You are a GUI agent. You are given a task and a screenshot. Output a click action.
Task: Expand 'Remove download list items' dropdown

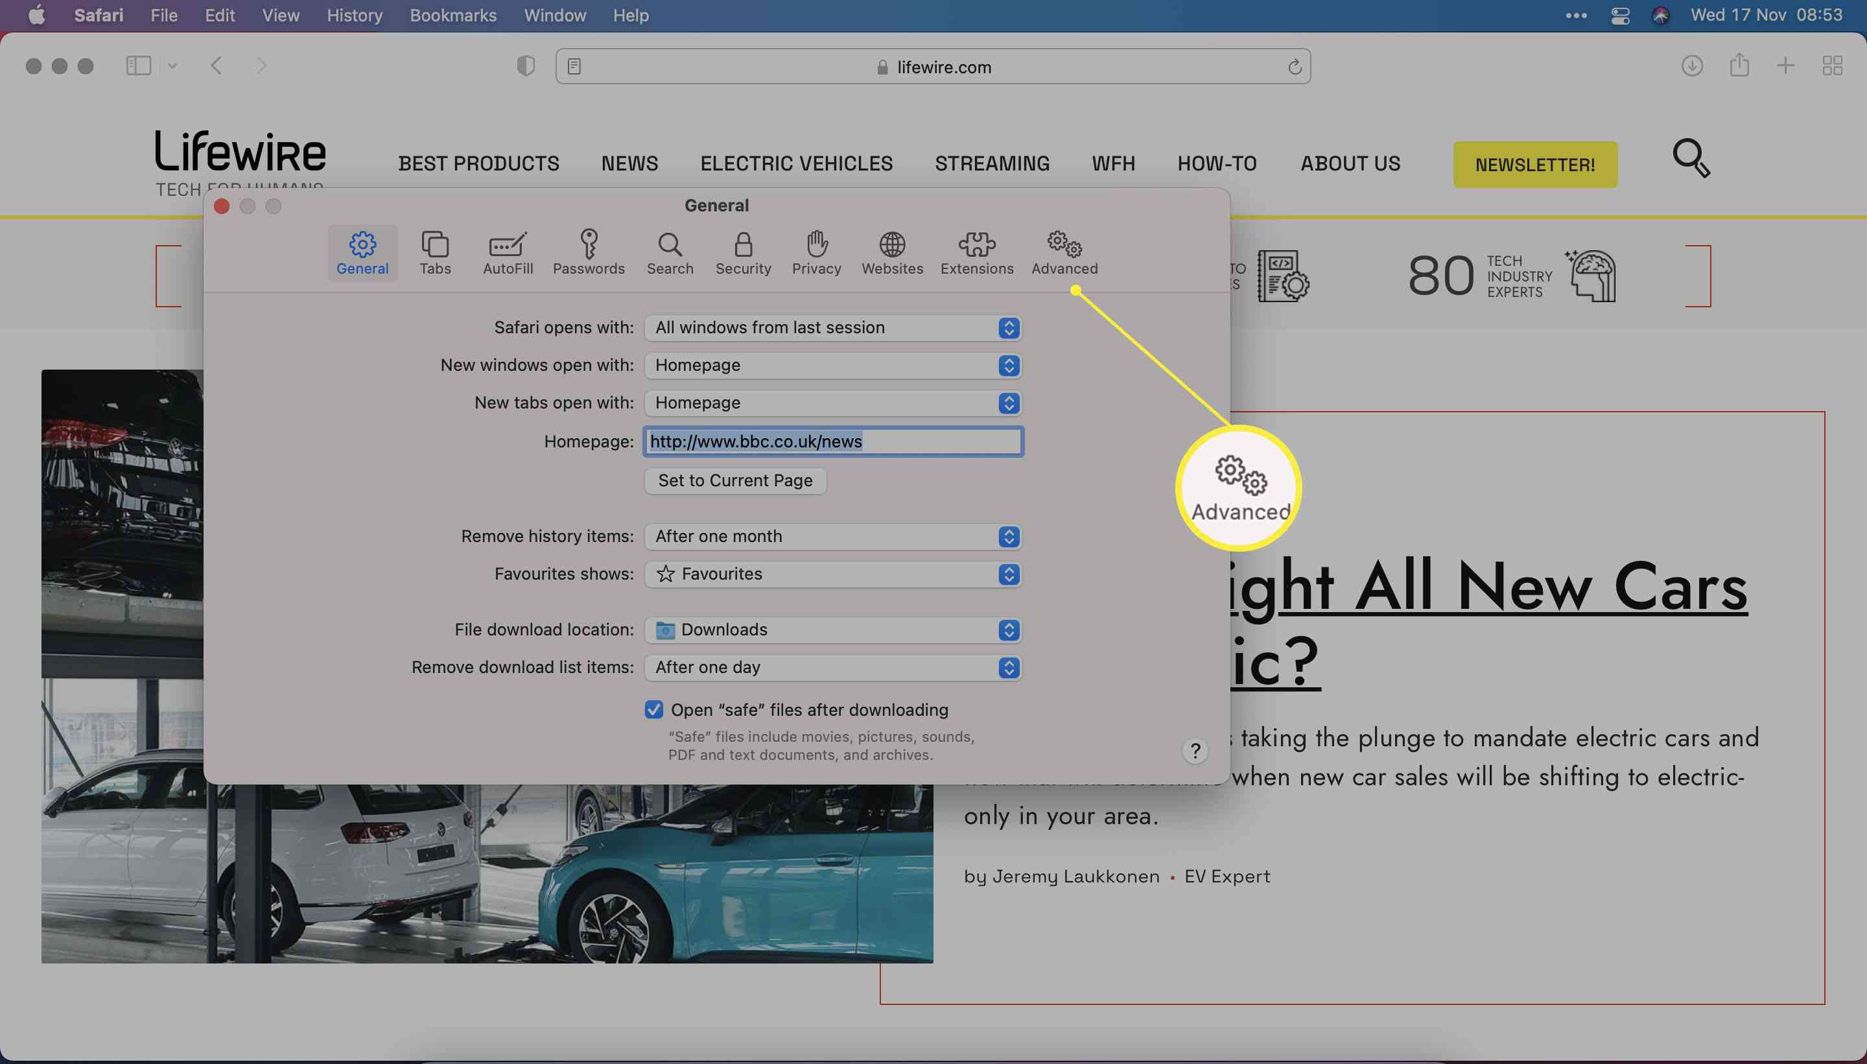(x=833, y=668)
